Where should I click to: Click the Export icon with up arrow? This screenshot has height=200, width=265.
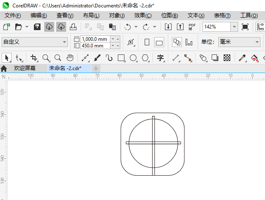point(180,27)
